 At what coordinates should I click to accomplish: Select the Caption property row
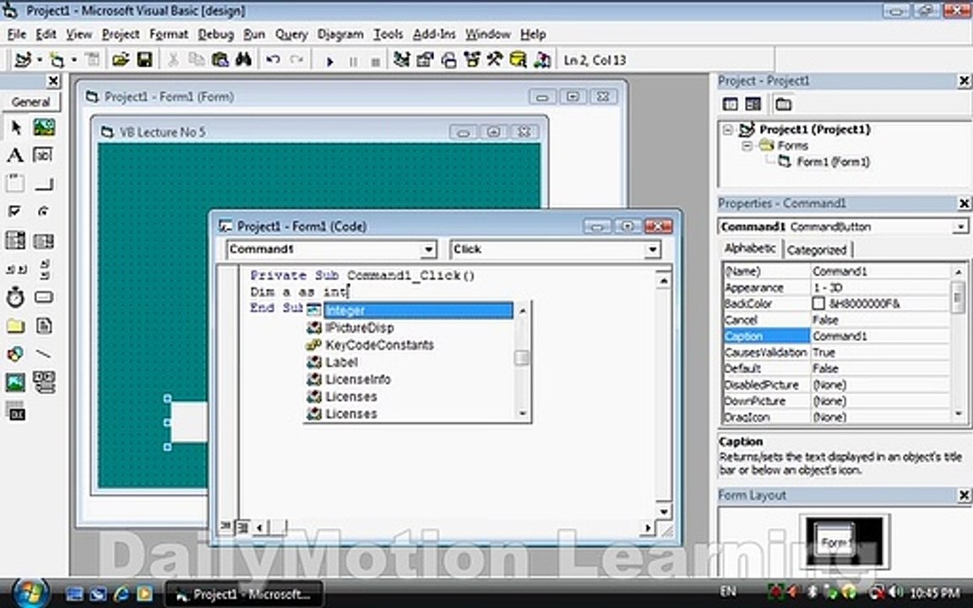pyautogui.click(x=836, y=336)
